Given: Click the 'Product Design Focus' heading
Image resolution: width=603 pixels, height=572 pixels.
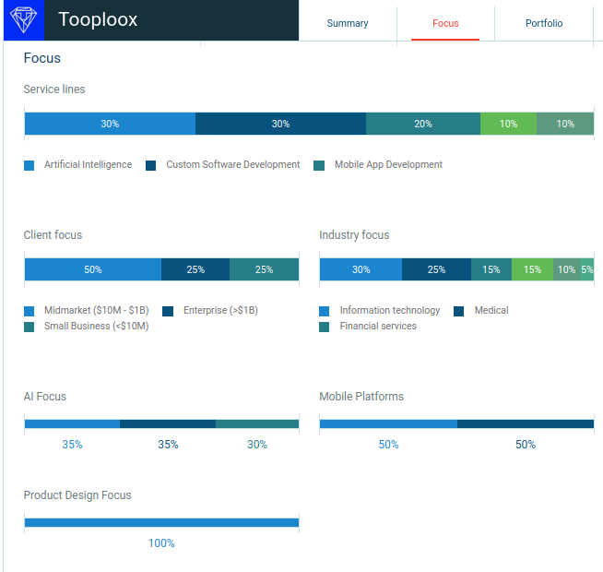Looking at the screenshot, I should click(x=77, y=495).
